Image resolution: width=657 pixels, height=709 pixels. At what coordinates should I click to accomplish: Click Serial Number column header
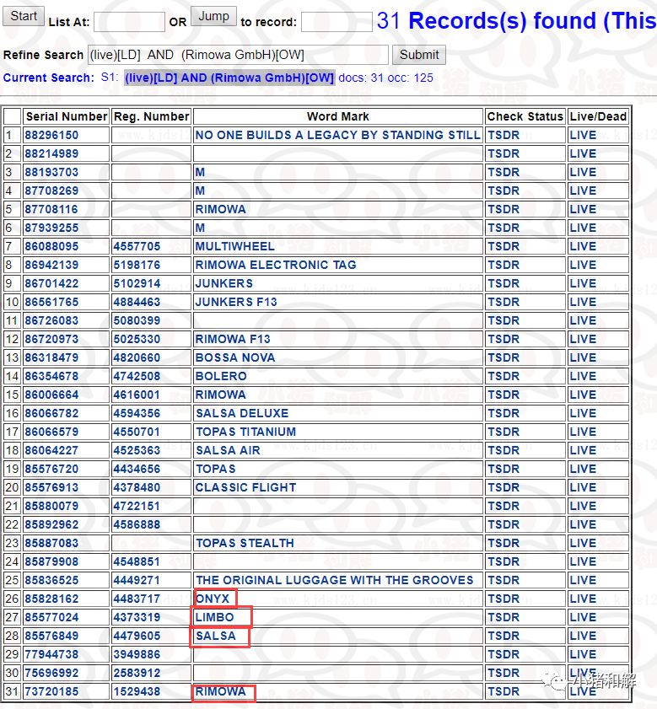tap(67, 116)
